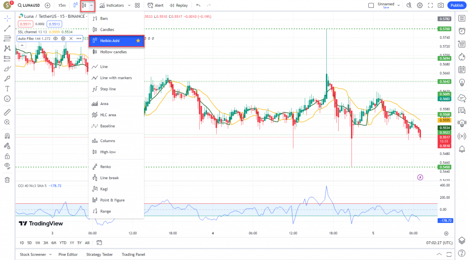Choose Hollow candles chart type

pyautogui.click(x=117, y=52)
